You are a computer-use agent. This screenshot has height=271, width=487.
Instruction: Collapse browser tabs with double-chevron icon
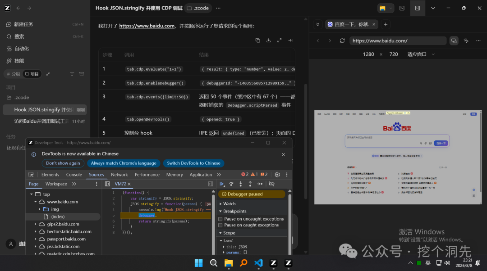click(318, 24)
